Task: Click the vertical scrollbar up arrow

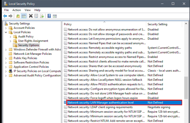Action: (x=186, y=24)
